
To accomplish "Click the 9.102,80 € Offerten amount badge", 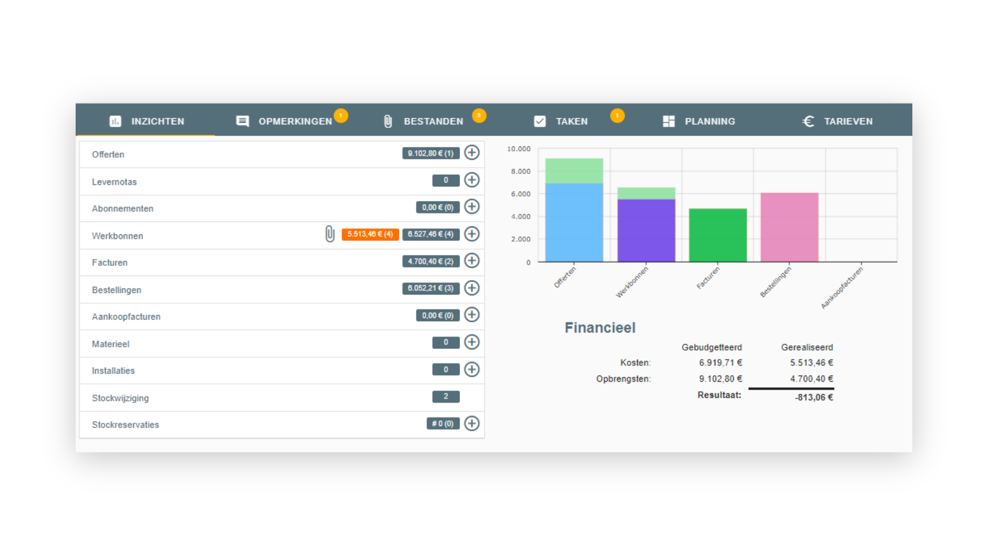I will [431, 153].
